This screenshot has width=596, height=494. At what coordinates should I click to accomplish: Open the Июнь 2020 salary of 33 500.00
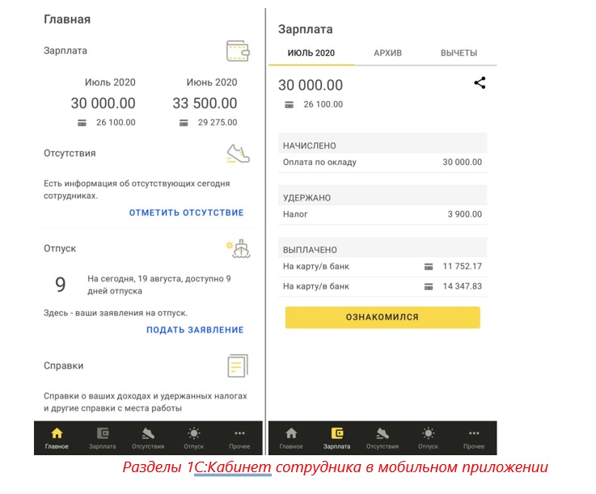(x=205, y=103)
